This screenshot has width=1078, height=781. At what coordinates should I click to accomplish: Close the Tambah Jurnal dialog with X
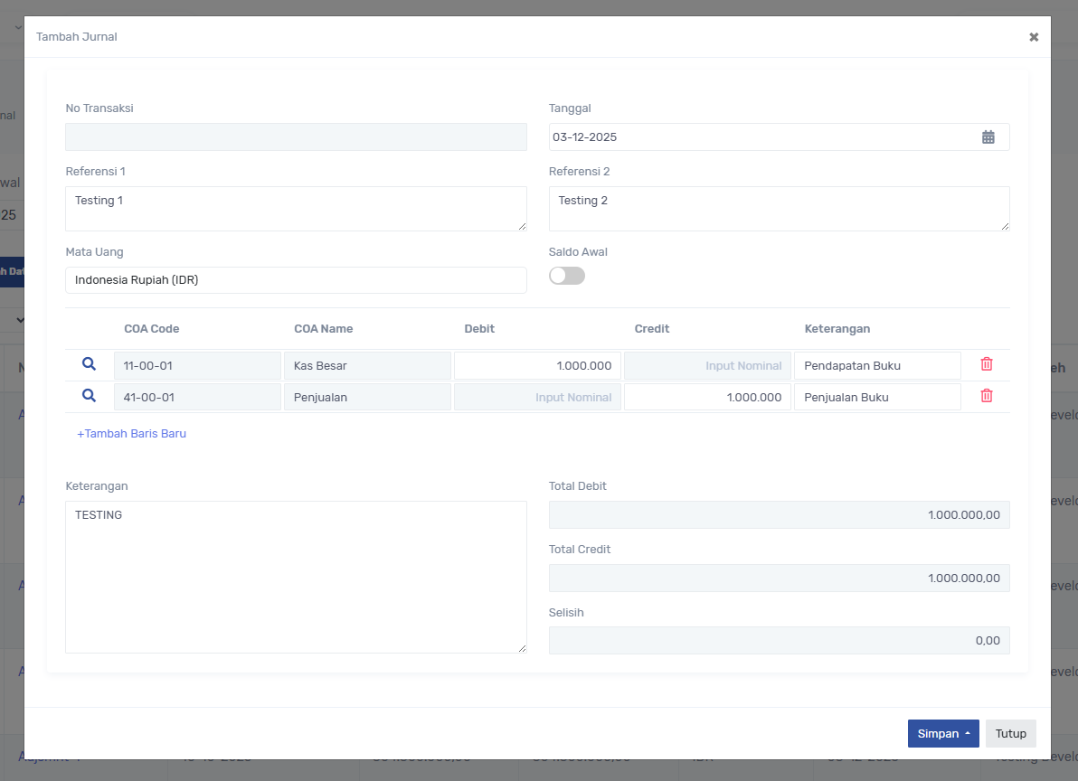point(1034,37)
